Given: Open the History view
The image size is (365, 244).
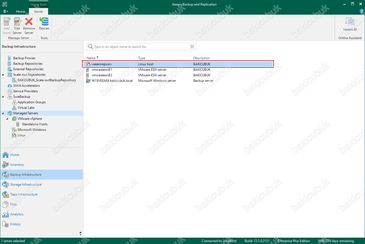Looking at the screenshot, I should click(42, 224).
